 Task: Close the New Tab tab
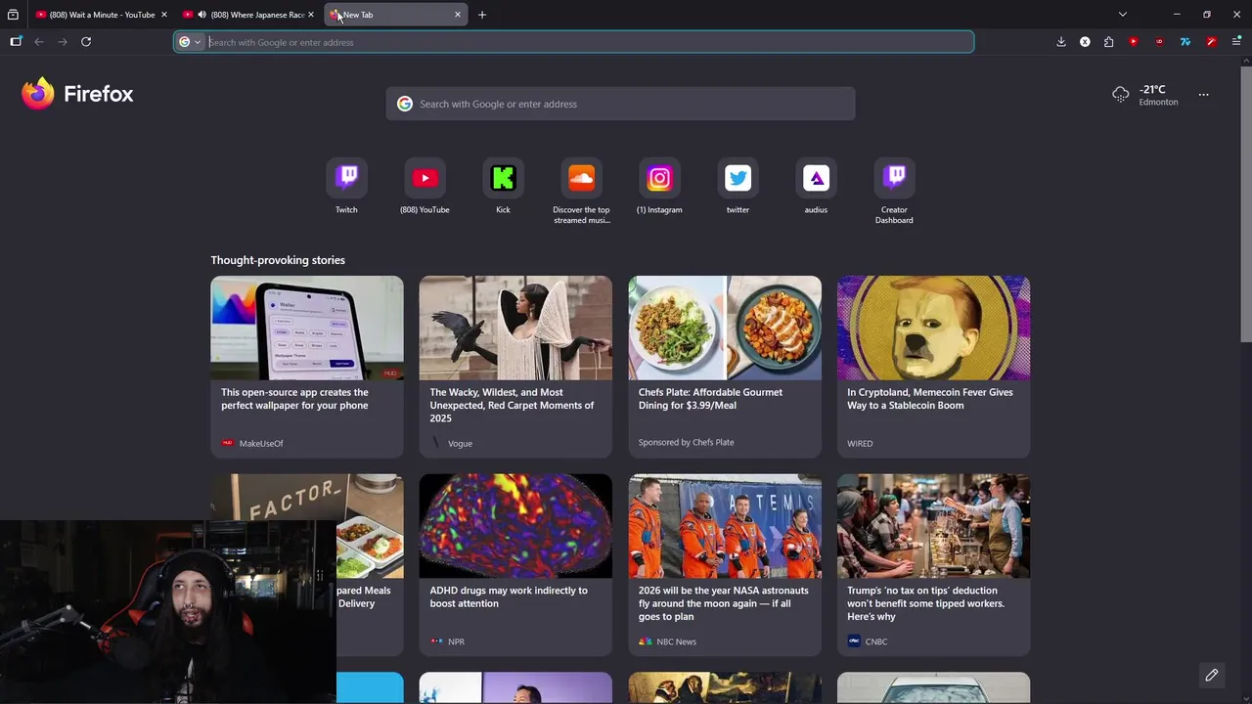tap(458, 15)
